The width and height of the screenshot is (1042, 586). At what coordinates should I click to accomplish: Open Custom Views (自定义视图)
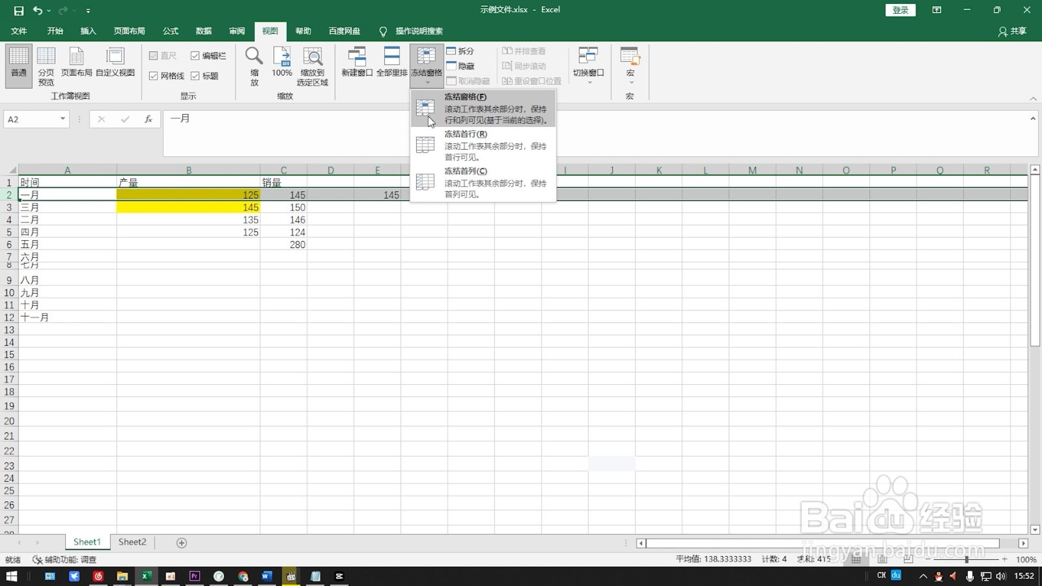pos(115,63)
